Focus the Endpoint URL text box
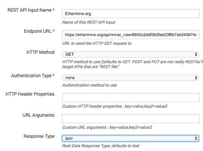203x151 pixels. pyautogui.click(x=130, y=35)
